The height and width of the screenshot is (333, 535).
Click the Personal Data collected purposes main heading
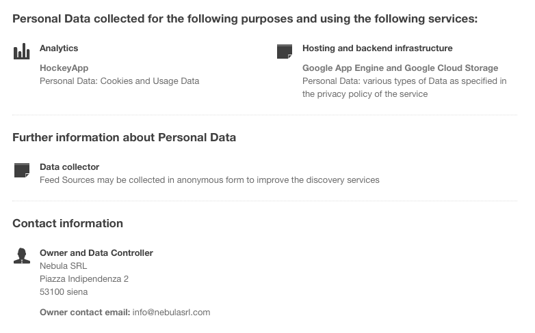point(245,18)
